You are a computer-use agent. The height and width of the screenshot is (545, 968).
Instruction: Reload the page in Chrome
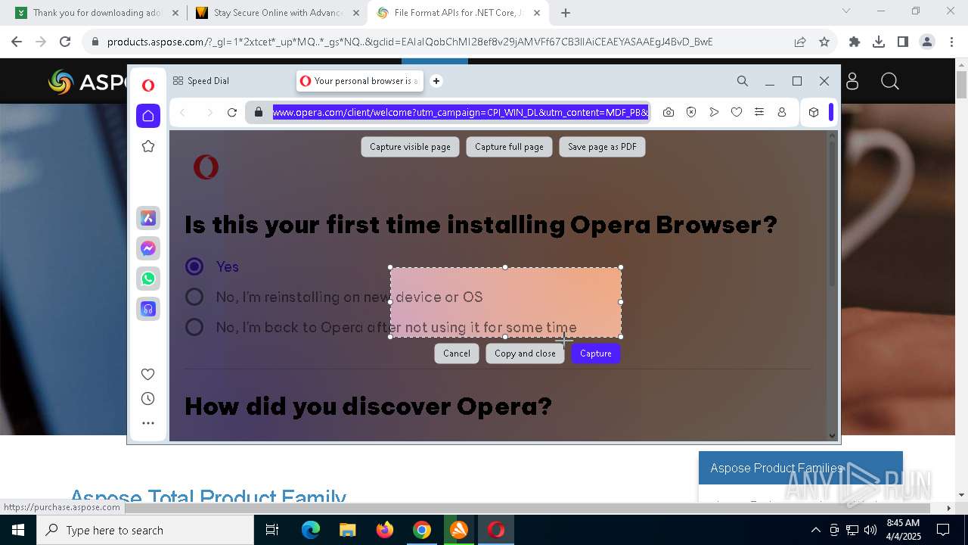[x=65, y=42]
